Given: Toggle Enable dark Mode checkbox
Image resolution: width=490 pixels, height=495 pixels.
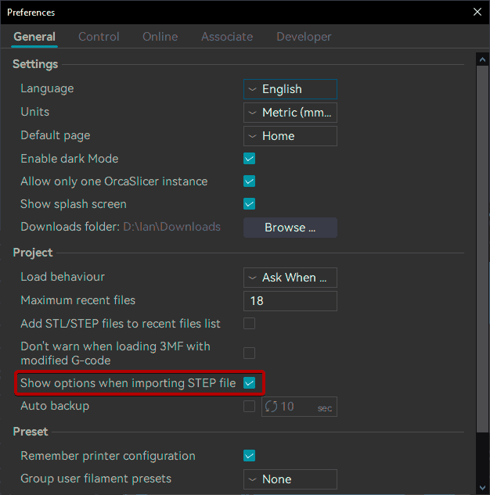Looking at the screenshot, I should 249,159.
